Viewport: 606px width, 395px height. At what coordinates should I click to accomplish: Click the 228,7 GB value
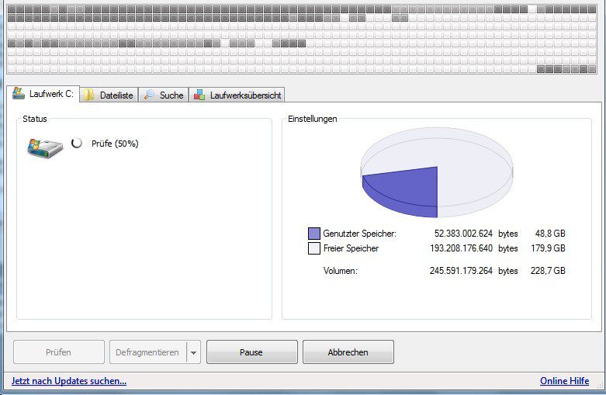coord(548,271)
